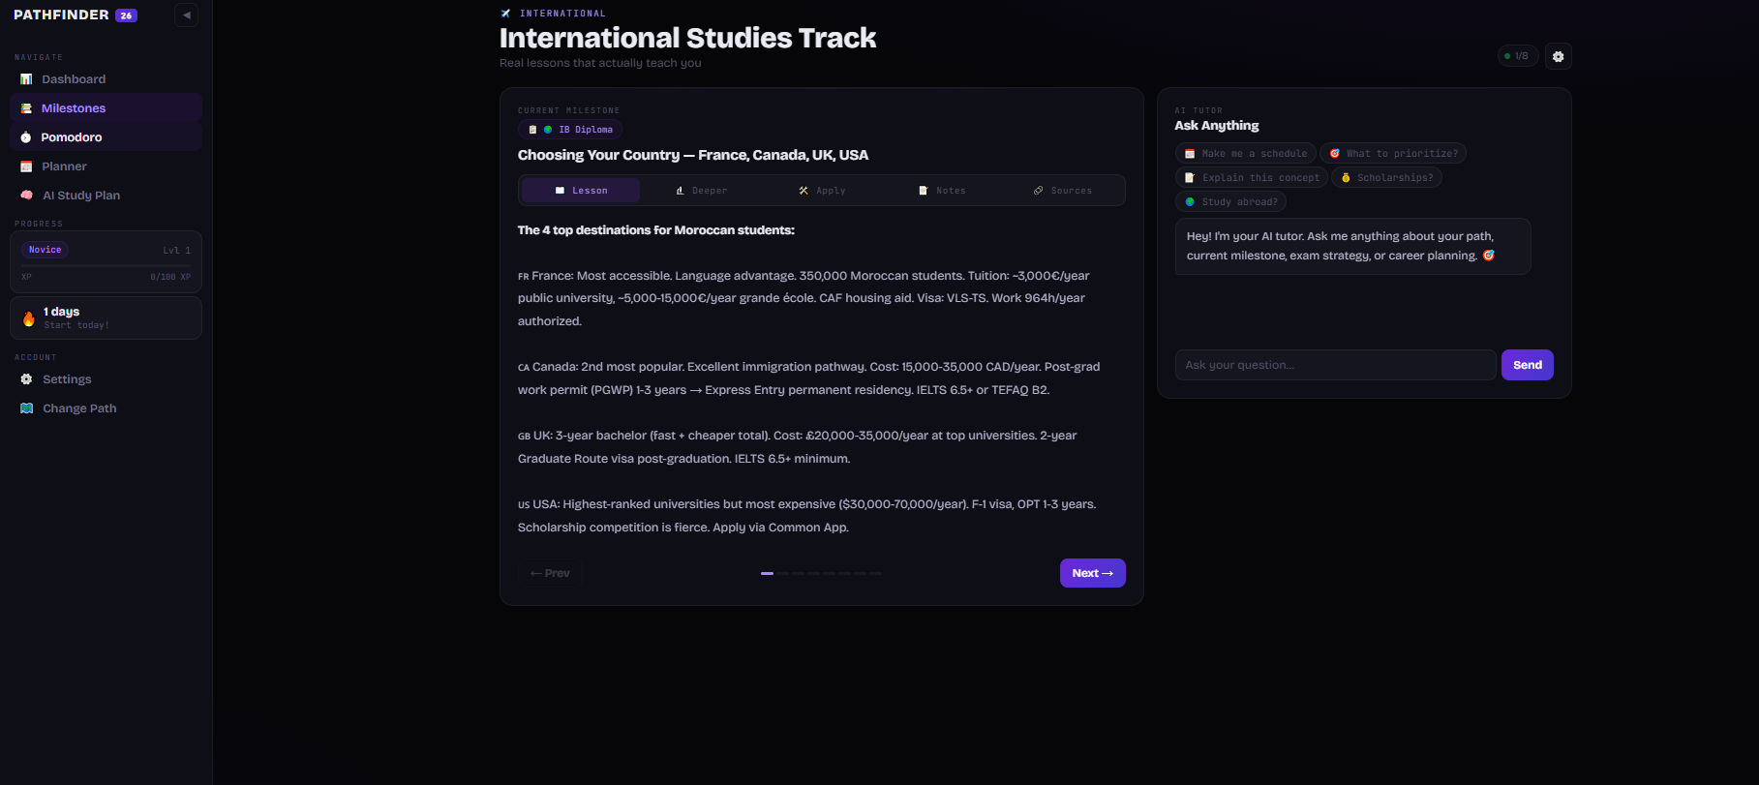Click the 1/8 progress indicator
The height and width of the screenshot is (785, 1759).
click(1518, 56)
